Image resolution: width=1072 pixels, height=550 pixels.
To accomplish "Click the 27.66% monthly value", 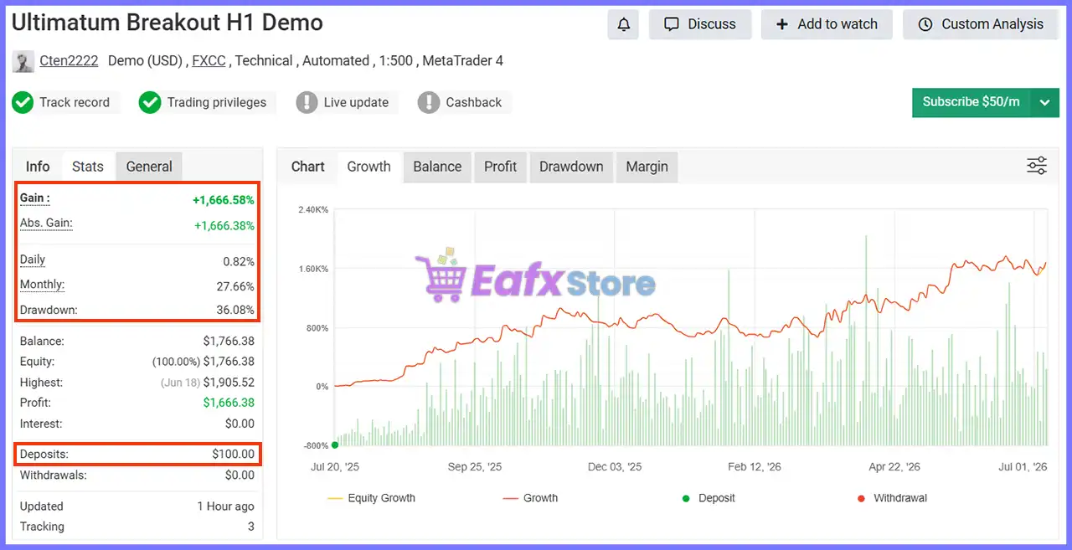I will tap(235, 286).
